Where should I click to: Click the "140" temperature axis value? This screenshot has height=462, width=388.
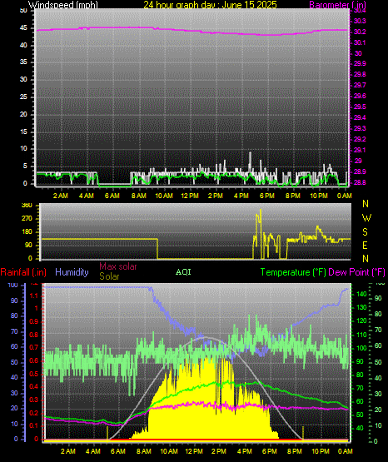pyautogui.click(x=361, y=294)
